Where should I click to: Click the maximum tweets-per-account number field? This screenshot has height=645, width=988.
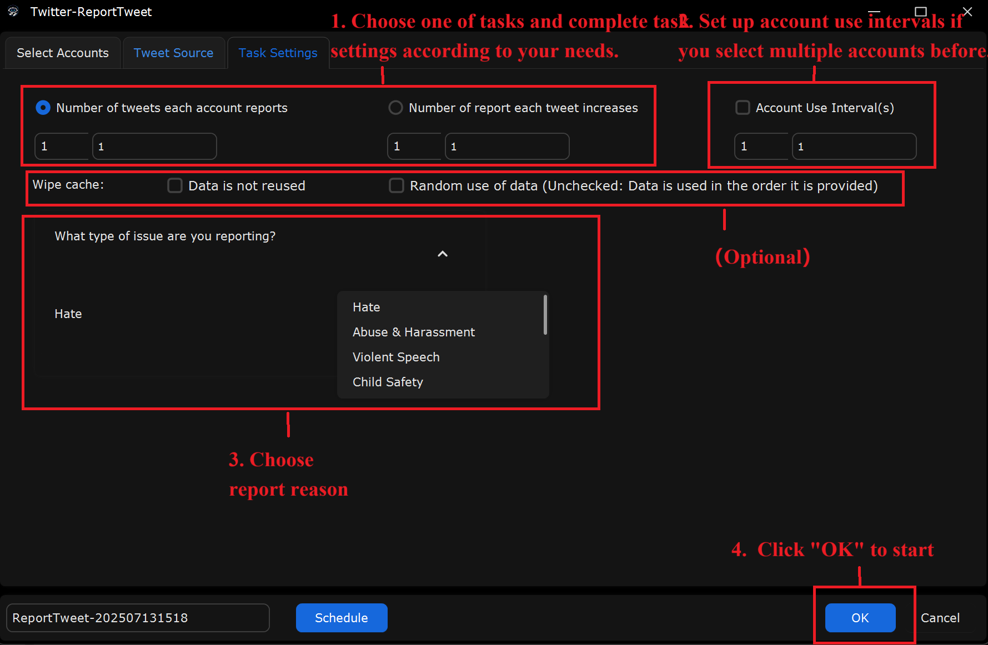point(154,147)
